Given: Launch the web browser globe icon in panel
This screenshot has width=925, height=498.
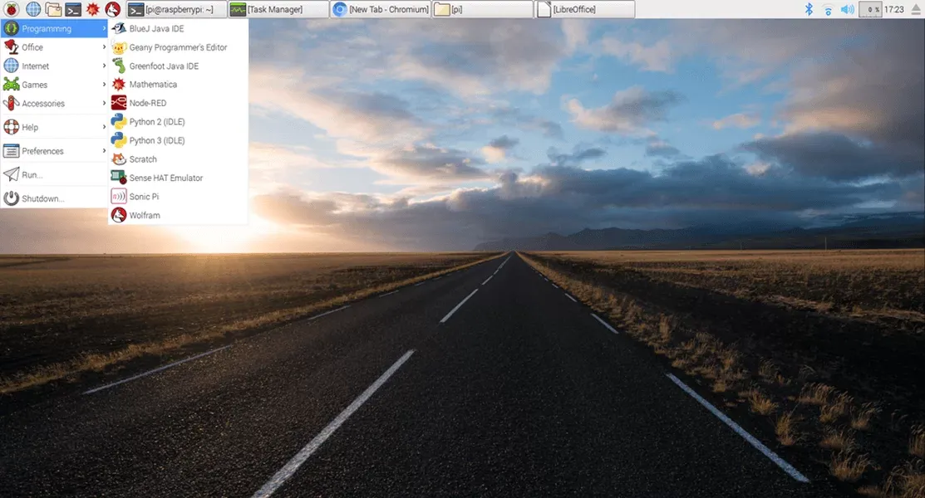Looking at the screenshot, I should (33, 9).
